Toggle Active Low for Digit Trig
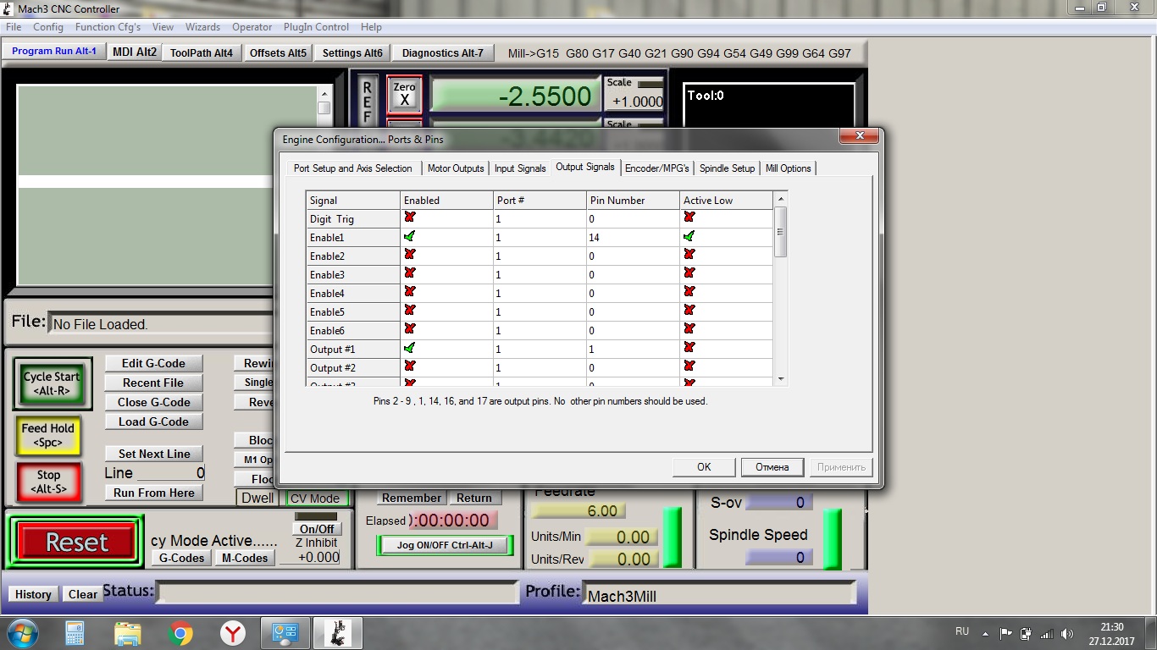Screen dimensions: 1157x650 tap(689, 218)
